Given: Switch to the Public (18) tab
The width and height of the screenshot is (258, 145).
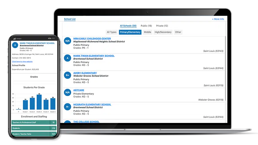Looking at the screenshot, I should coord(146,26).
